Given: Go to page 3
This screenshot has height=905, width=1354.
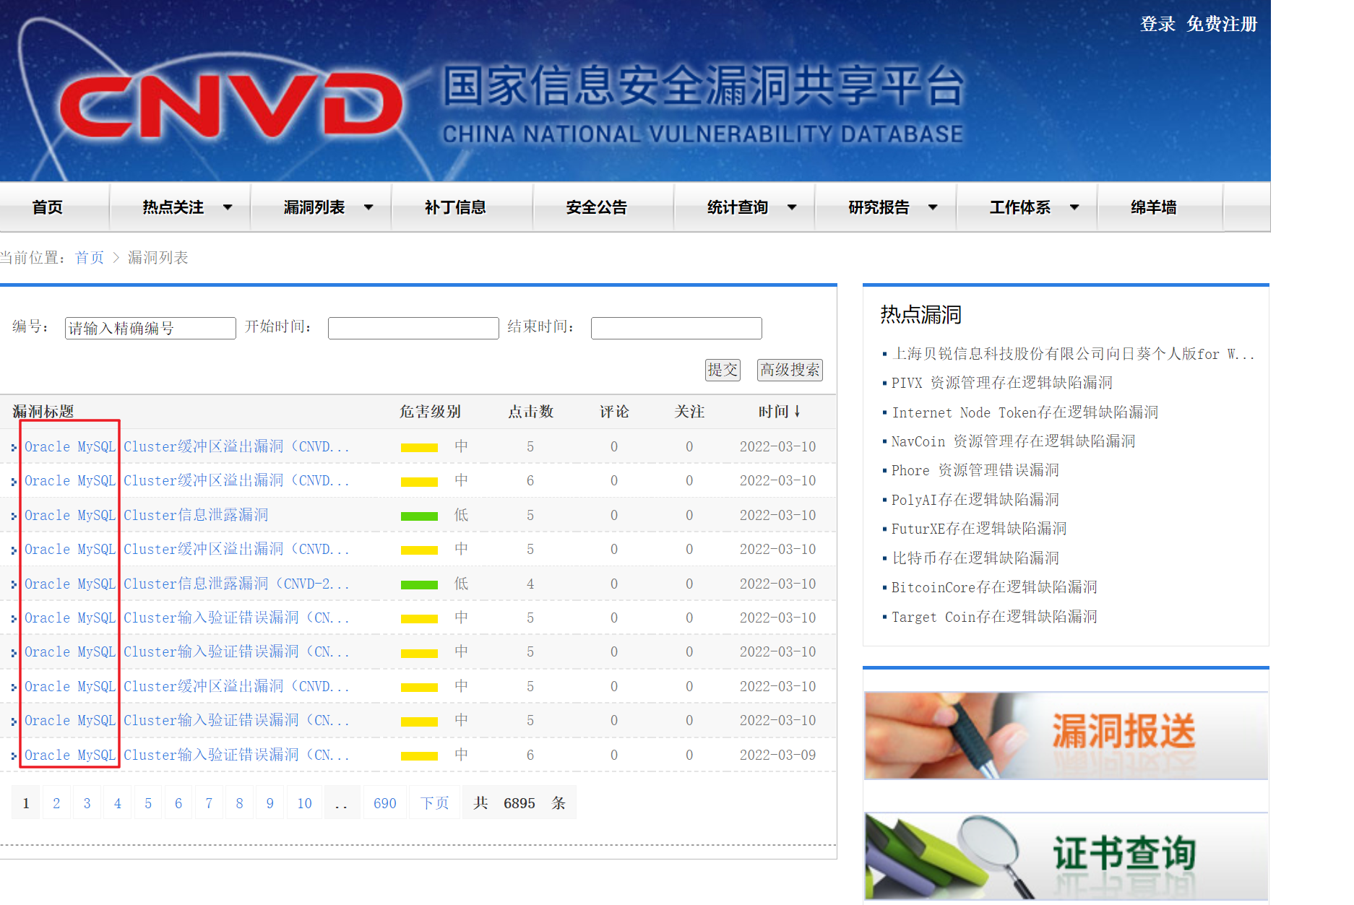Looking at the screenshot, I should point(87,803).
